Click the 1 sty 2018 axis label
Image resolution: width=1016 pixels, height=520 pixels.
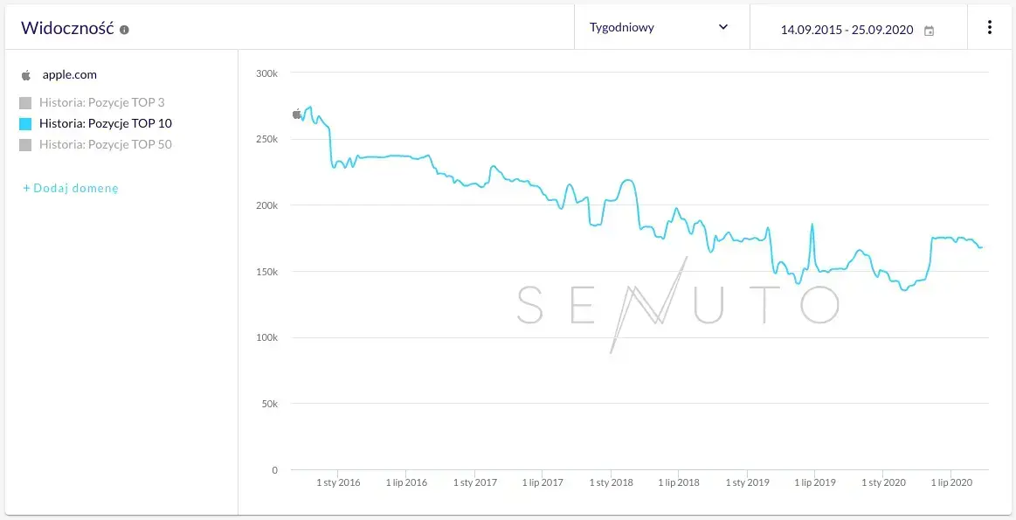click(x=611, y=482)
